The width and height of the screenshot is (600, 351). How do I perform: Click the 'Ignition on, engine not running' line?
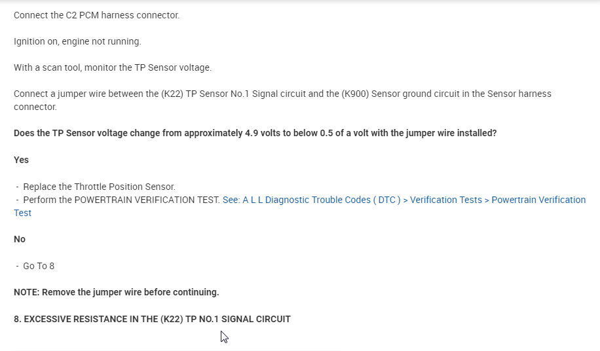pos(77,41)
